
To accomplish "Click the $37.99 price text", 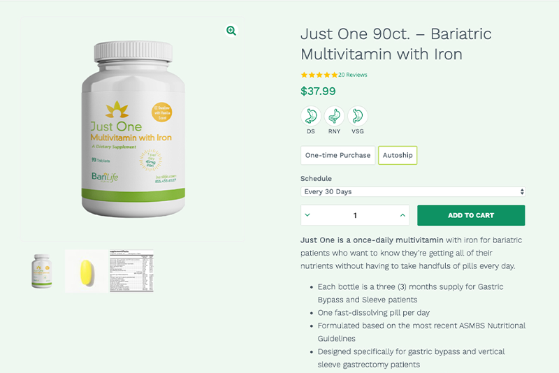I will click(318, 92).
